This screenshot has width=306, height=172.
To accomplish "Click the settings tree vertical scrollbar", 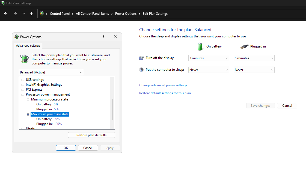I will pyautogui.click(x=112, y=109).
